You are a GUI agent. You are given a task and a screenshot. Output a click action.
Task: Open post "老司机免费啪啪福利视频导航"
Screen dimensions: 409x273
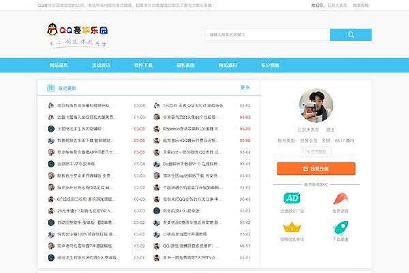pyautogui.click(x=83, y=105)
